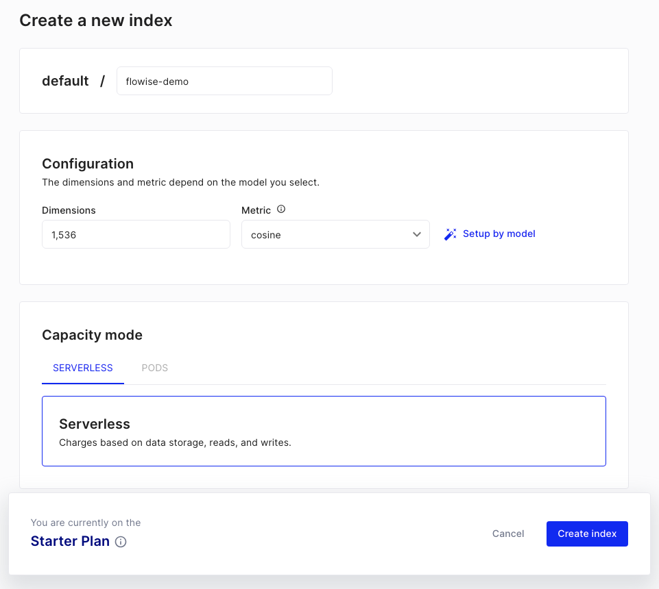Image resolution: width=659 pixels, height=589 pixels.
Task: Click into the Dimensions field showing 1,536
Action: coord(136,234)
